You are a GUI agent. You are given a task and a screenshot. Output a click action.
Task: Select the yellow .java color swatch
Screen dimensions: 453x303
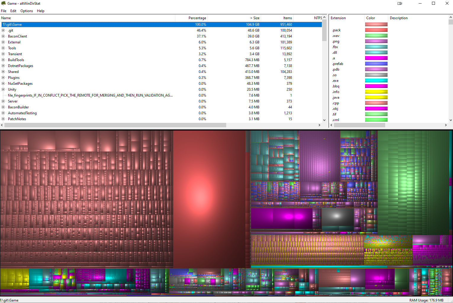pos(376,97)
